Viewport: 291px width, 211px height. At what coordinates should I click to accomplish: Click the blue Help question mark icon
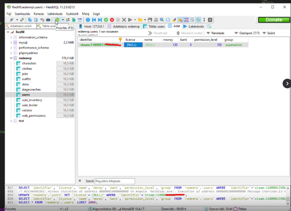click(x=88, y=20)
